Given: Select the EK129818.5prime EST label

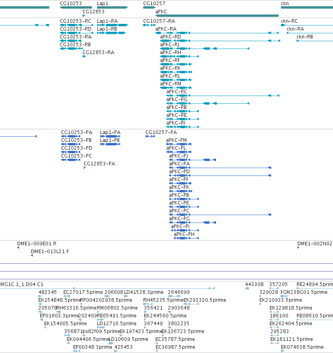Looking at the screenshot, I should [291, 308].
